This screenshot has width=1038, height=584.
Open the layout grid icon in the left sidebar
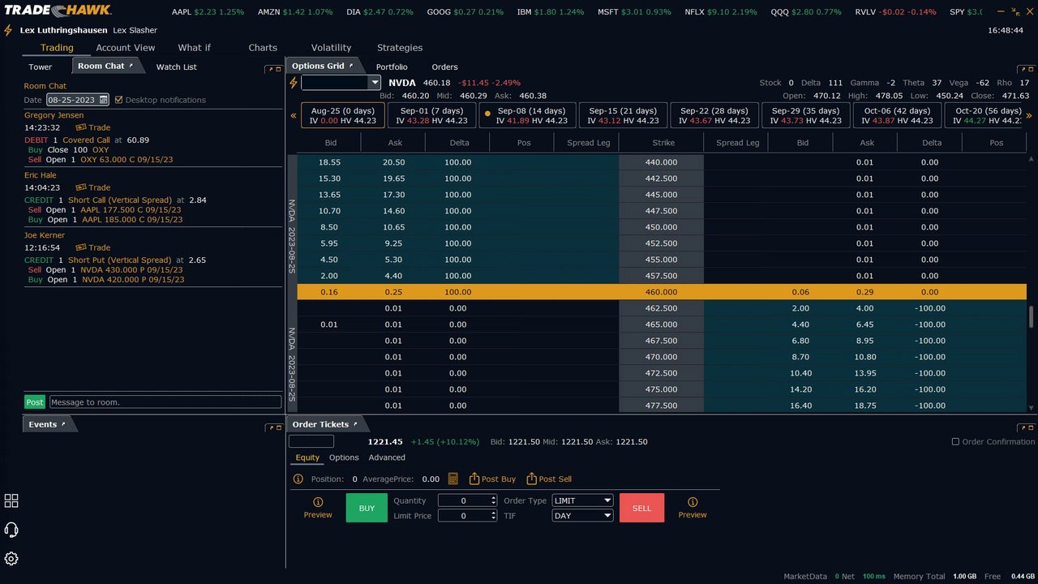pyautogui.click(x=11, y=501)
